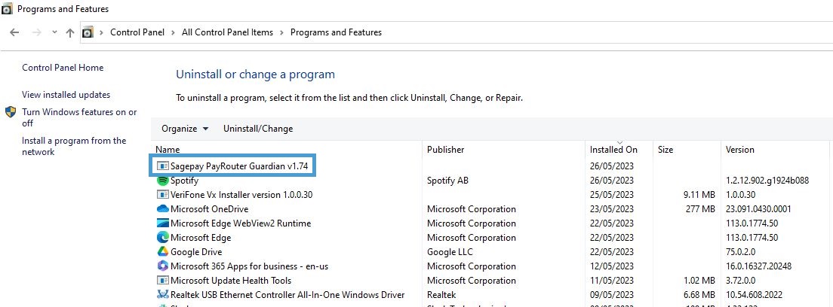The height and width of the screenshot is (307, 833).
Task: Click the Spotify program icon
Action: pyautogui.click(x=162, y=181)
